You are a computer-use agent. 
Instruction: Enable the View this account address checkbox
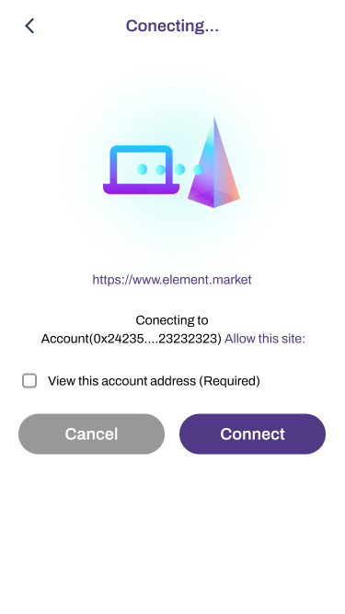pyautogui.click(x=29, y=380)
